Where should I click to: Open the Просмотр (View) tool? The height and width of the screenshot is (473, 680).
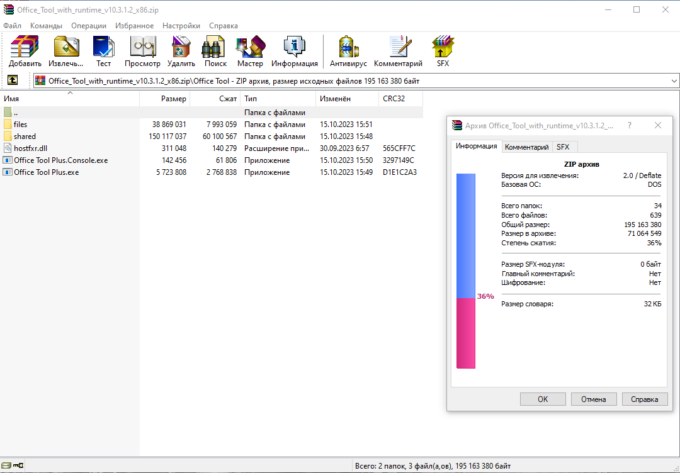click(x=143, y=47)
